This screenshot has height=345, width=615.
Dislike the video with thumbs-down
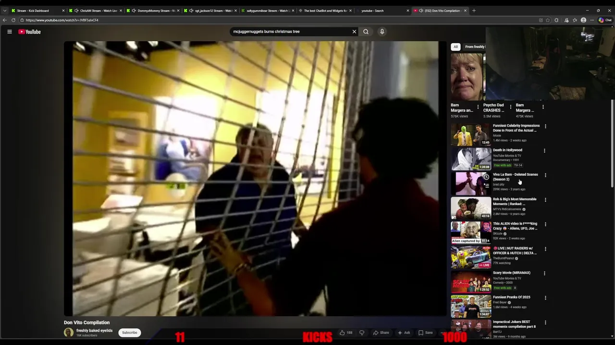click(362, 333)
